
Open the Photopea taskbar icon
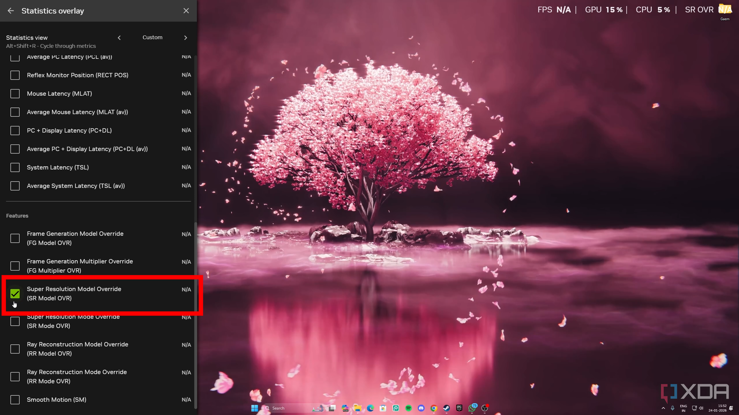point(396,408)
